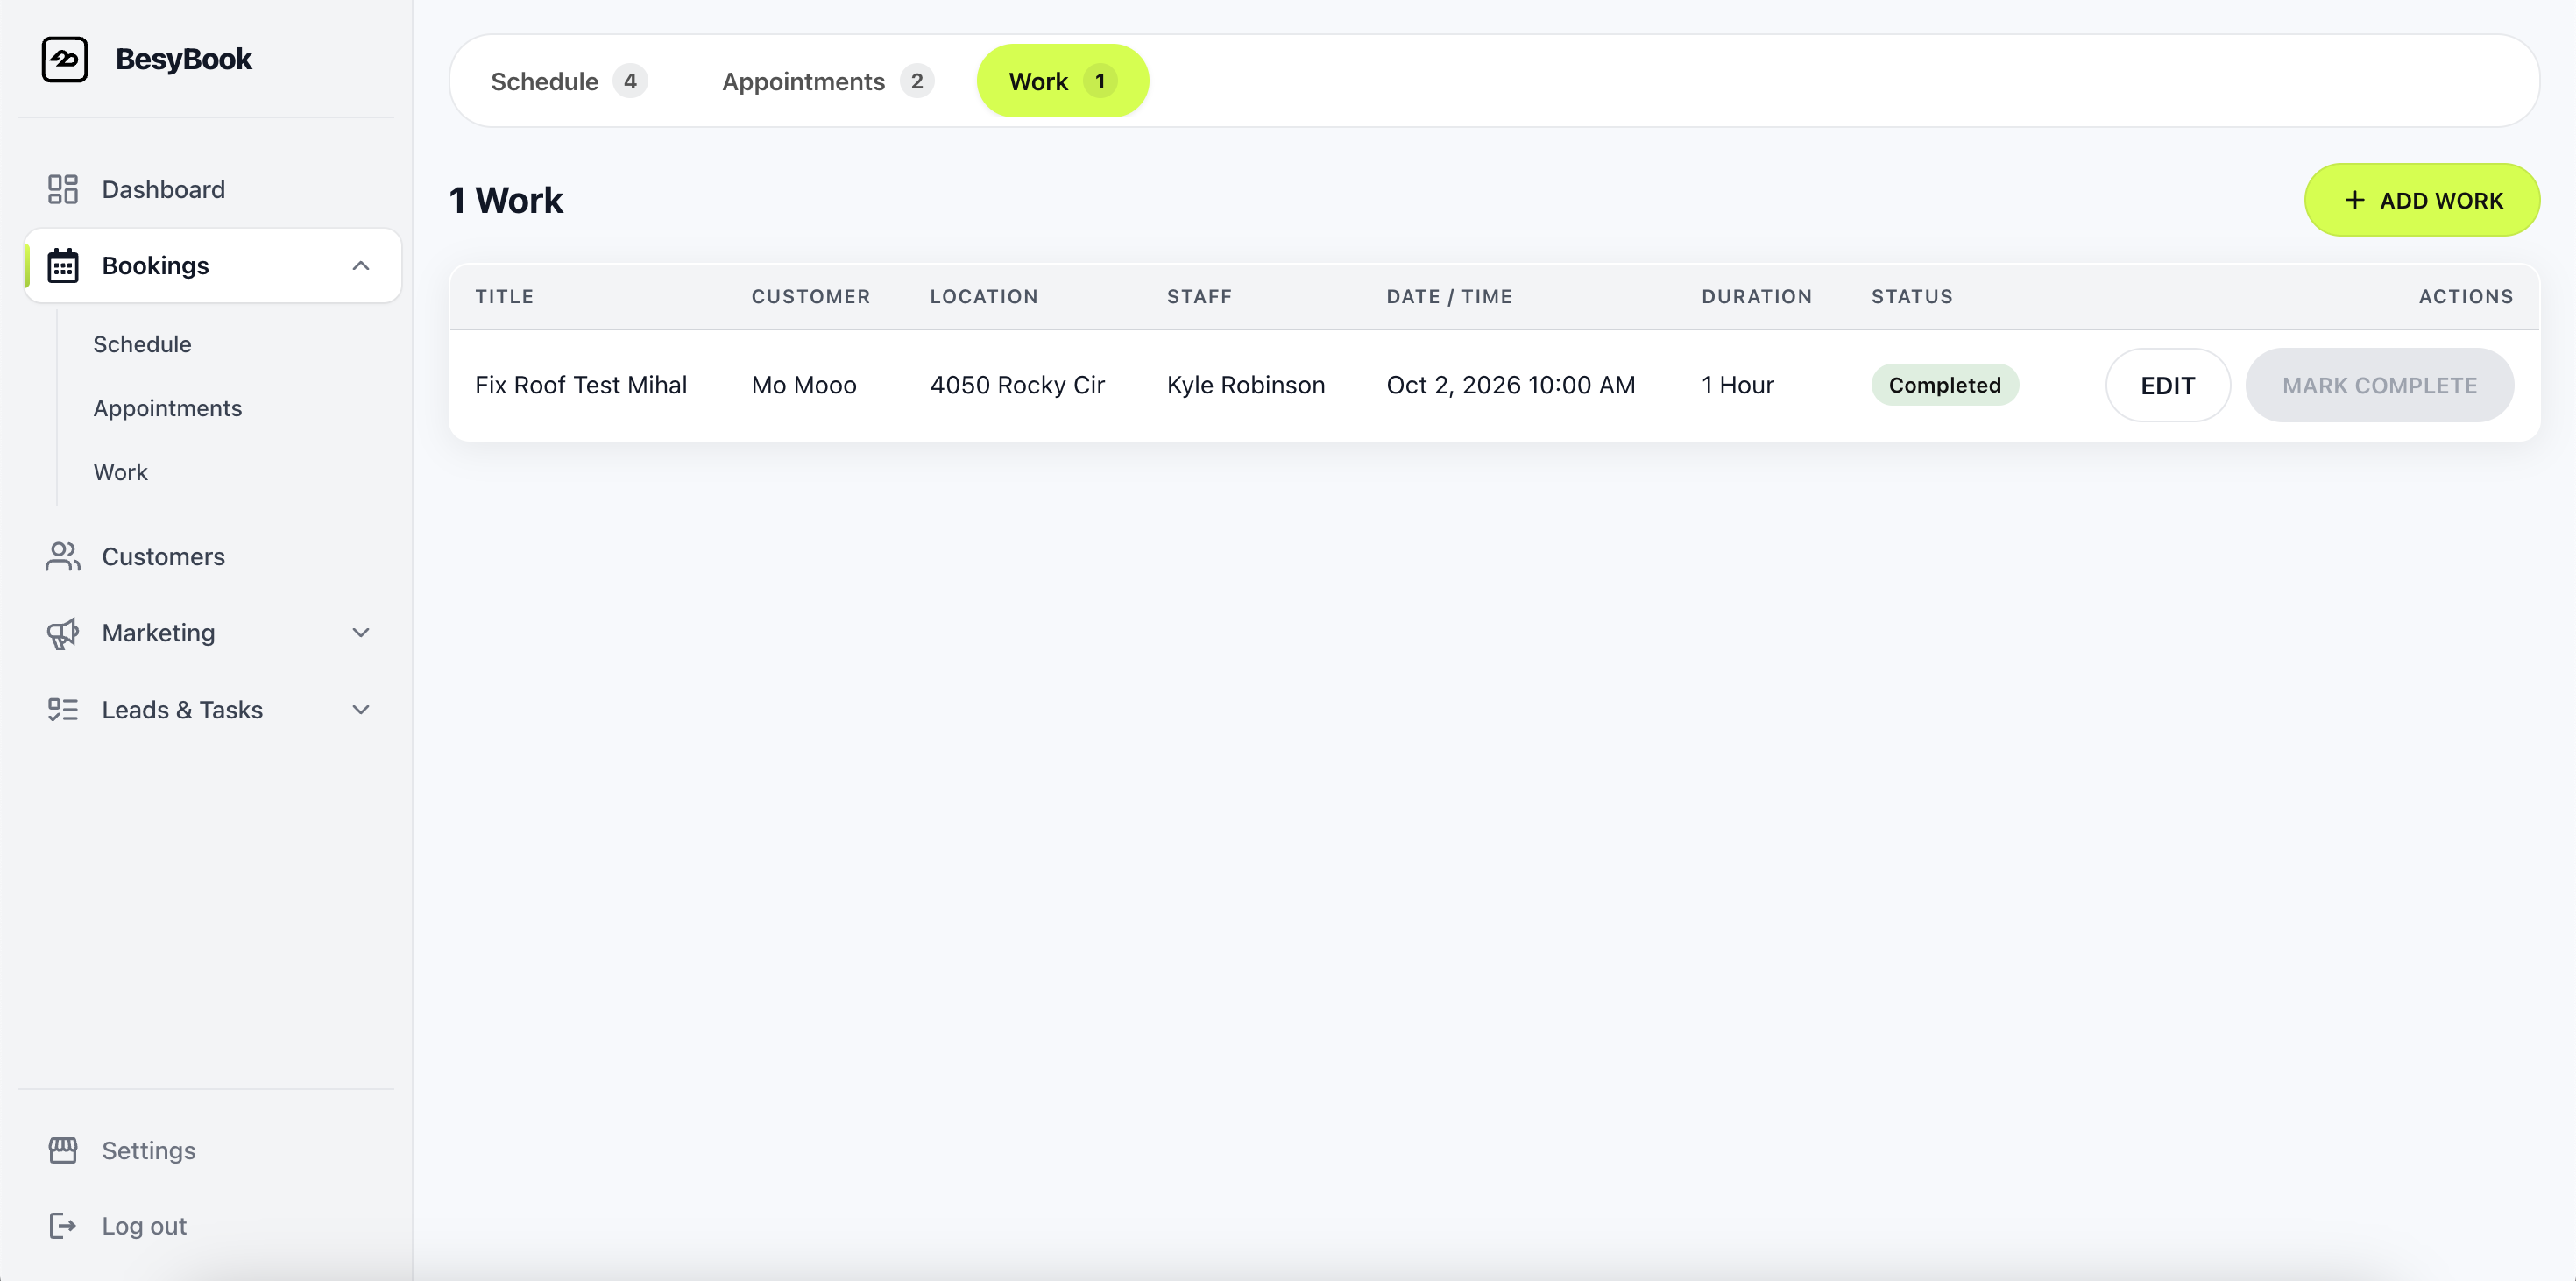The width and height of the screenshot is (2576, 1281).
Task: Click the Log out text
Action: pos(144,1226)
